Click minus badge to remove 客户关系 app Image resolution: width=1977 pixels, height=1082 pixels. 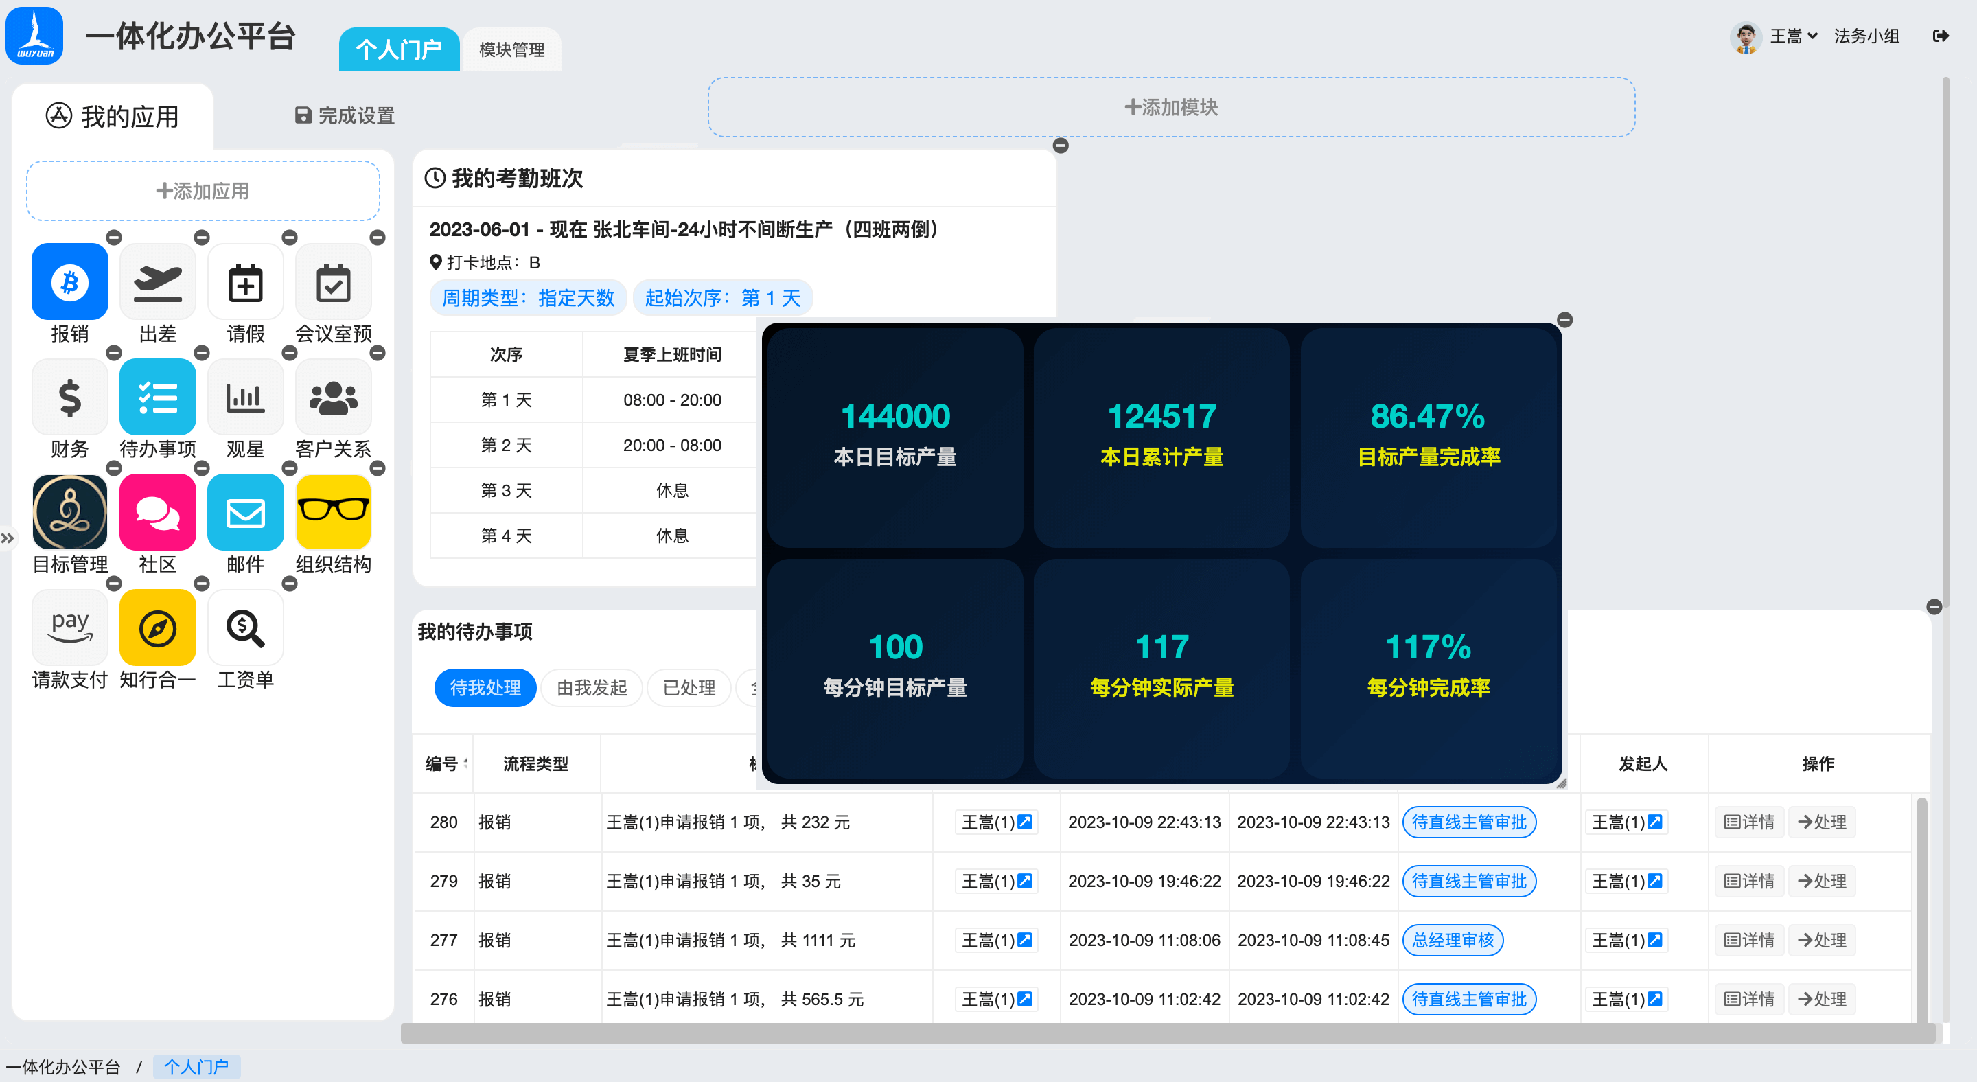[377, 353]
